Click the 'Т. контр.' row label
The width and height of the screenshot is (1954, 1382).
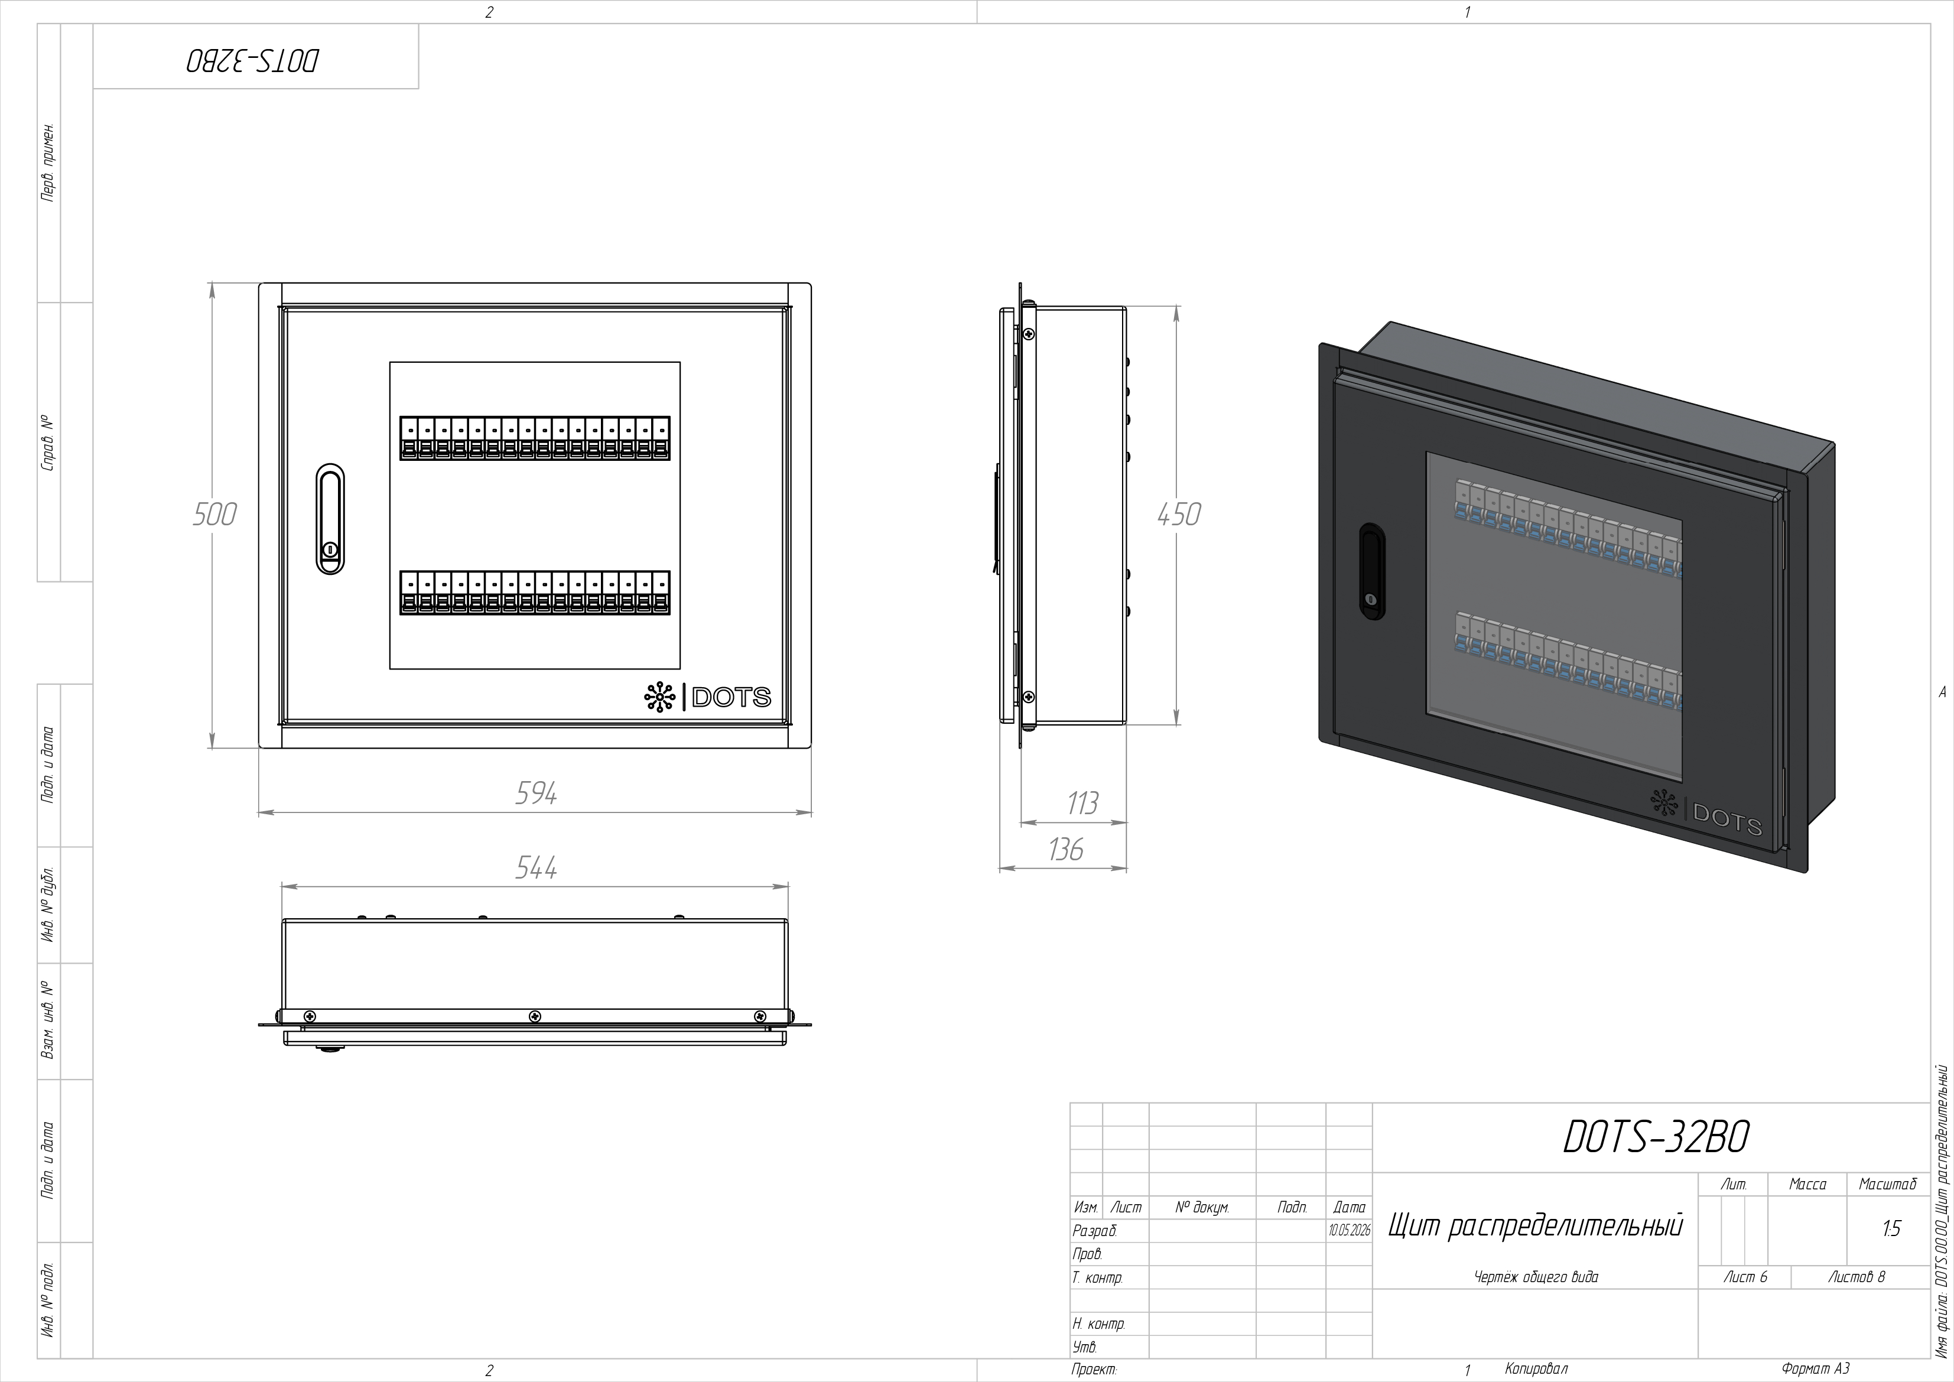[x=1098, y=1277]
